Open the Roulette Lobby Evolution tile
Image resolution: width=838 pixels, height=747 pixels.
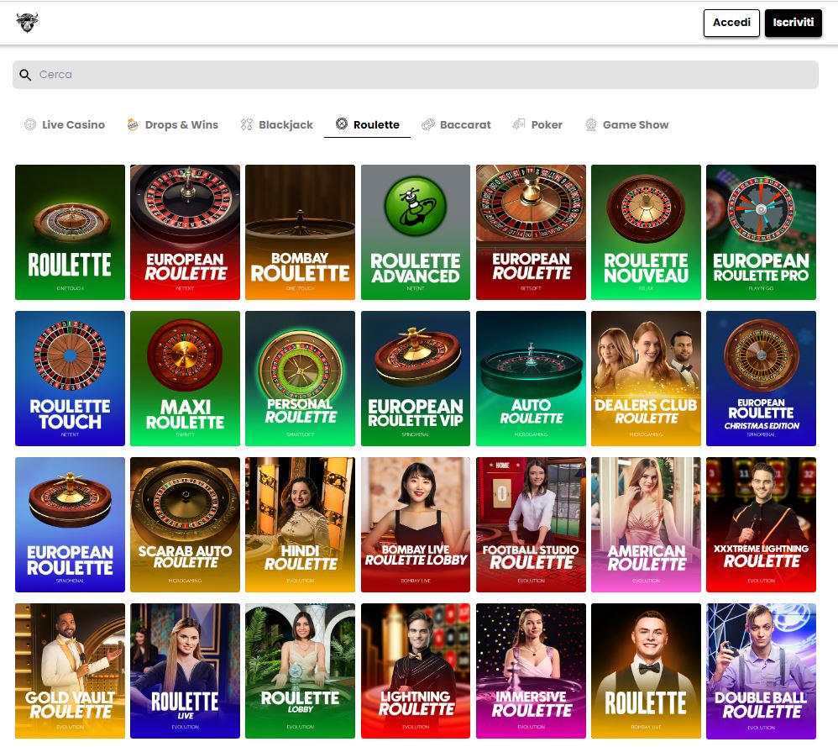tap(300, 671)
